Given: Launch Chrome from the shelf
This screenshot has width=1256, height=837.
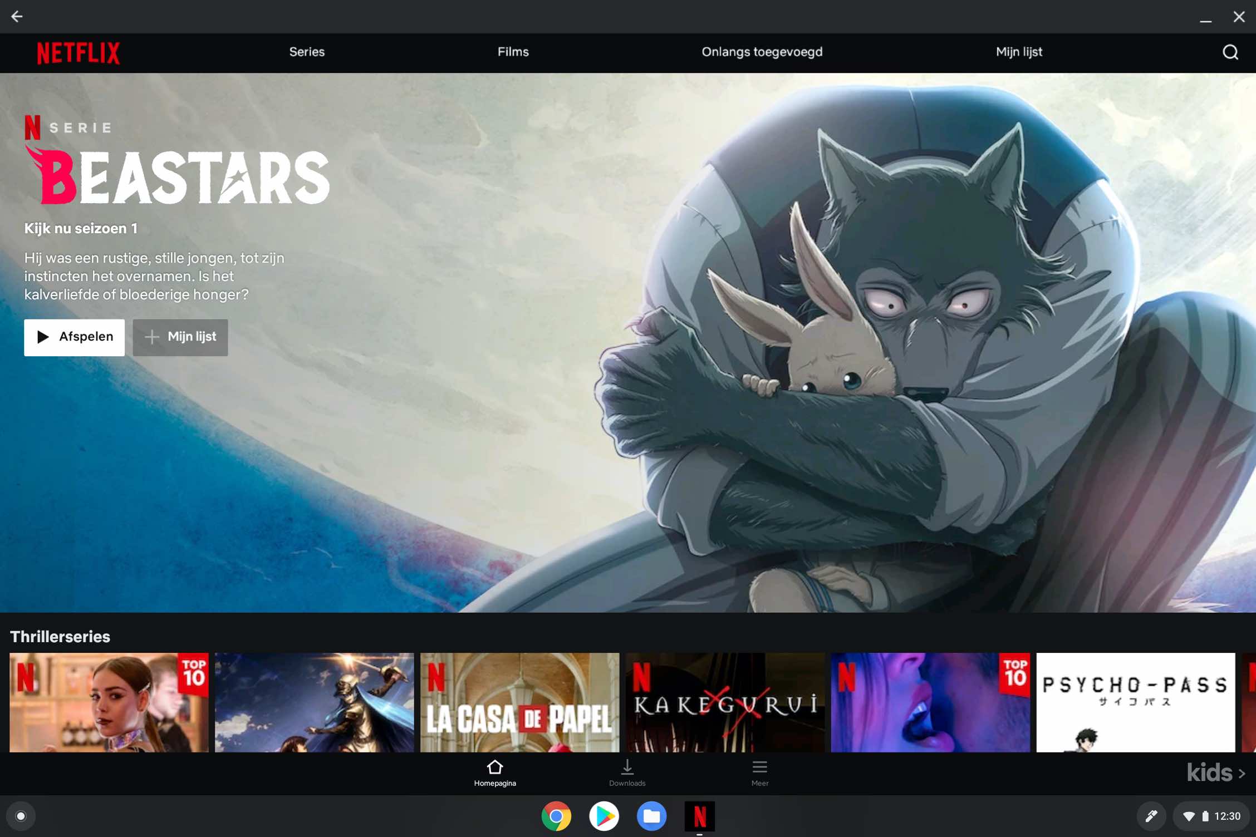Looking at the screenshot, I should click(x=556, y=816).
